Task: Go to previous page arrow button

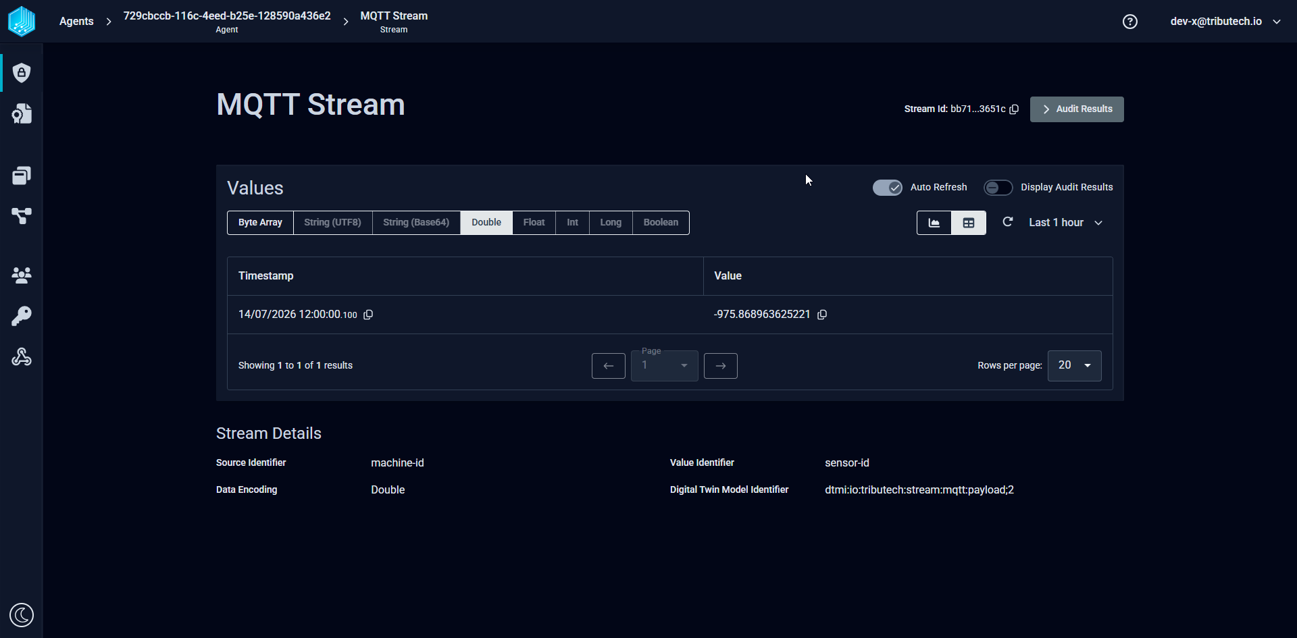Action: click(x=609, y=366)
